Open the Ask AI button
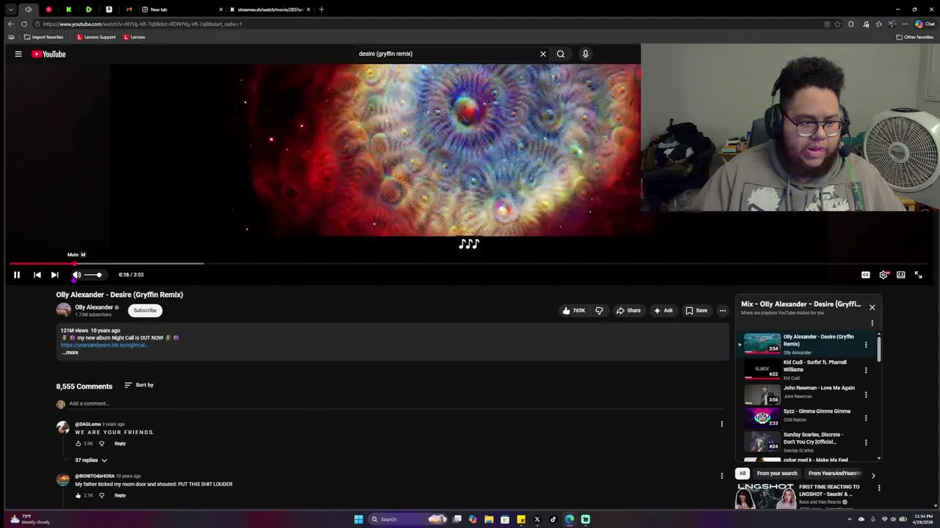Image resolution: width=940 pixels, height=528 pixels. [663, 311]
